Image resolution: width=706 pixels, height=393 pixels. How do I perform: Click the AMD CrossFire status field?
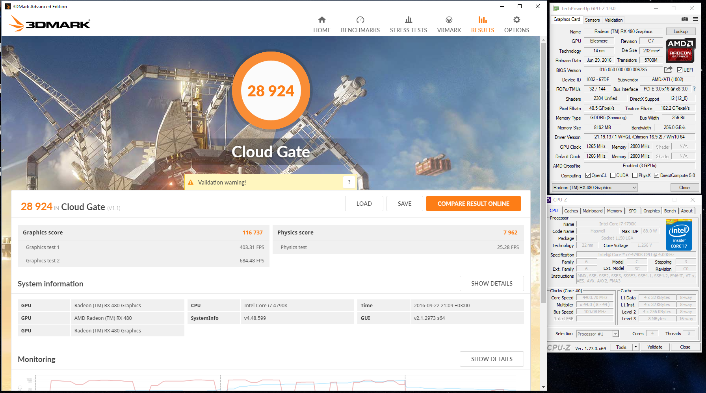[x=639, y=166]
